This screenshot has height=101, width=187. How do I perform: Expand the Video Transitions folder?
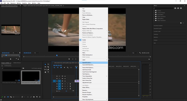(x=154, y=20)
